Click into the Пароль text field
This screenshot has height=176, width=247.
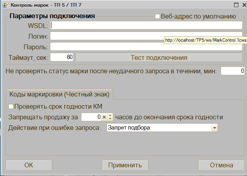(x=146, y=47)
